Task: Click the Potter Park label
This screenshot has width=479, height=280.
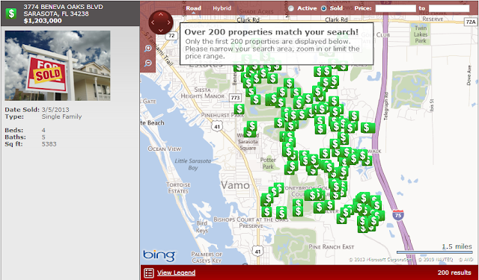Action: (x=268, y=164)
